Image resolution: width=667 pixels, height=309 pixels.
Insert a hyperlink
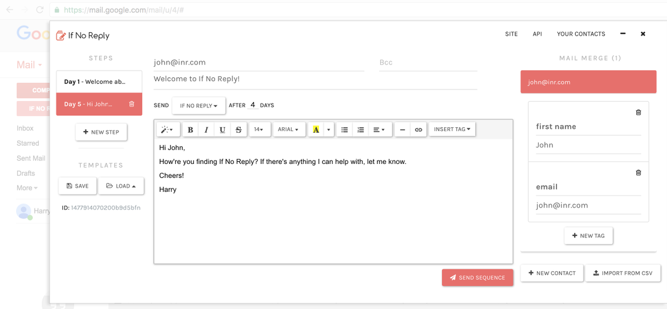pos(419,129)
